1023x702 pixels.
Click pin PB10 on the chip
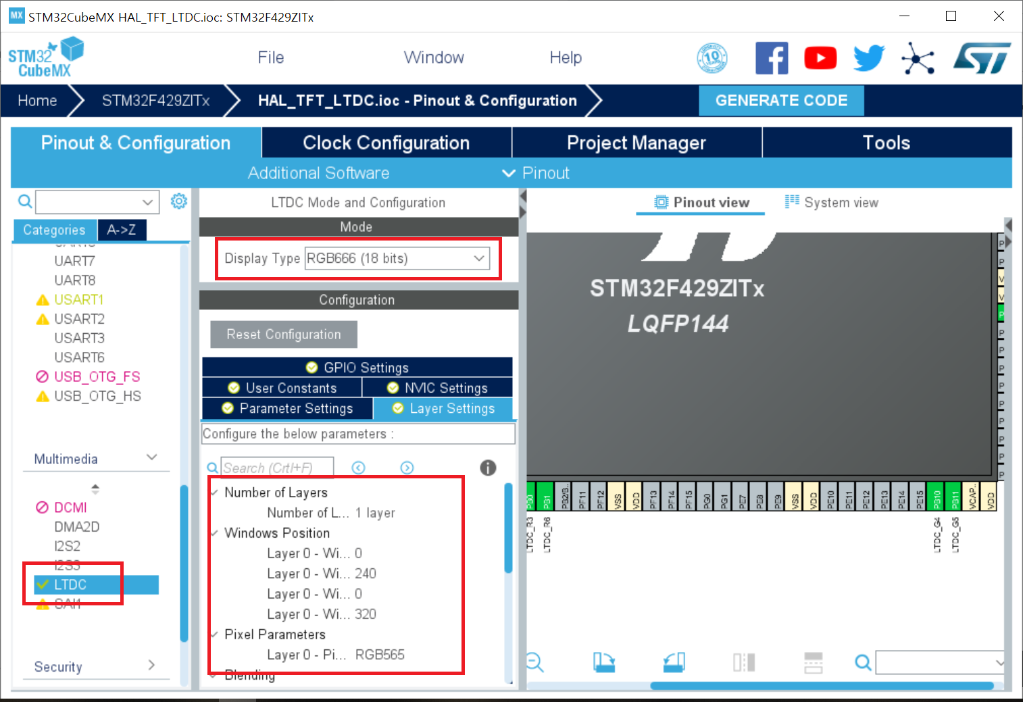coord(936,497)
